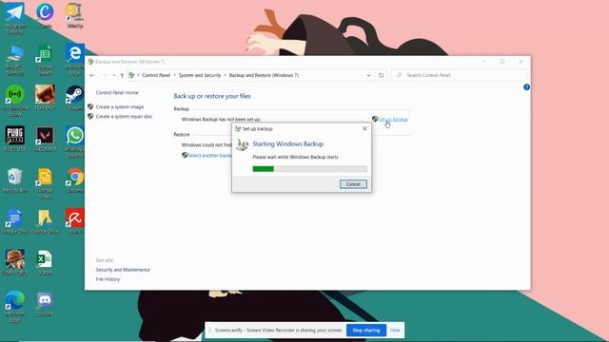Open the blue help question mark icon

click(x=526, y=87)
